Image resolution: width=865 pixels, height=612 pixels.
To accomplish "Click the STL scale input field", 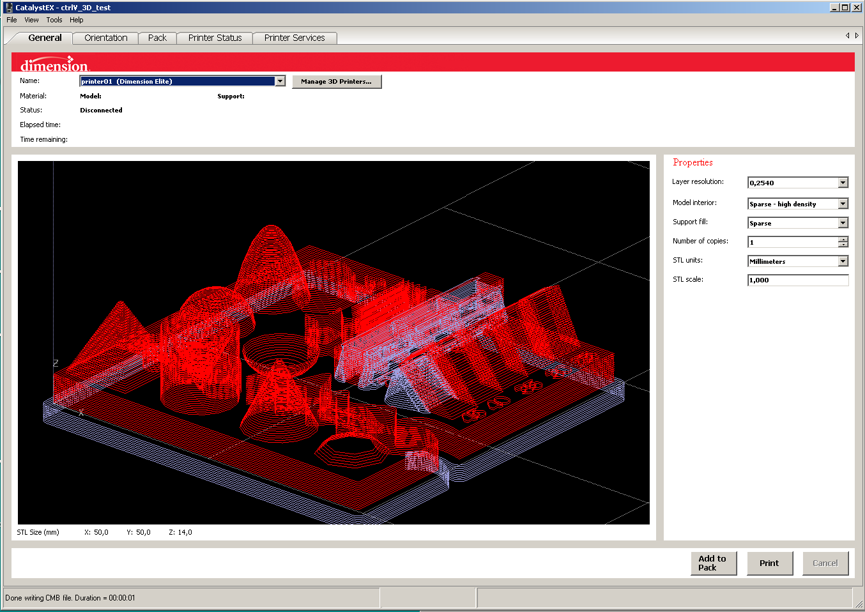I will (798, 280).
